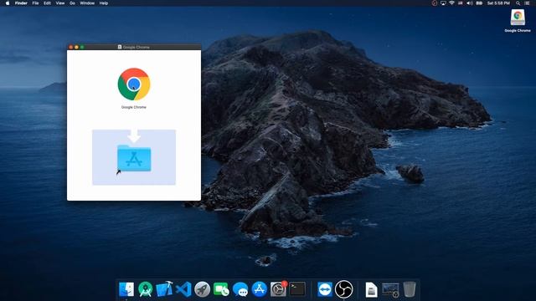Open Launchpad rocket icon in Dock
The image size is (536, 301).
203,289
